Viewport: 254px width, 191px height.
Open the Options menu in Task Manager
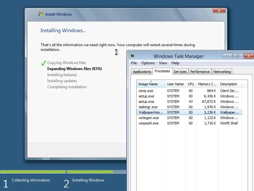pyautogui.click(x=148, y=63)
